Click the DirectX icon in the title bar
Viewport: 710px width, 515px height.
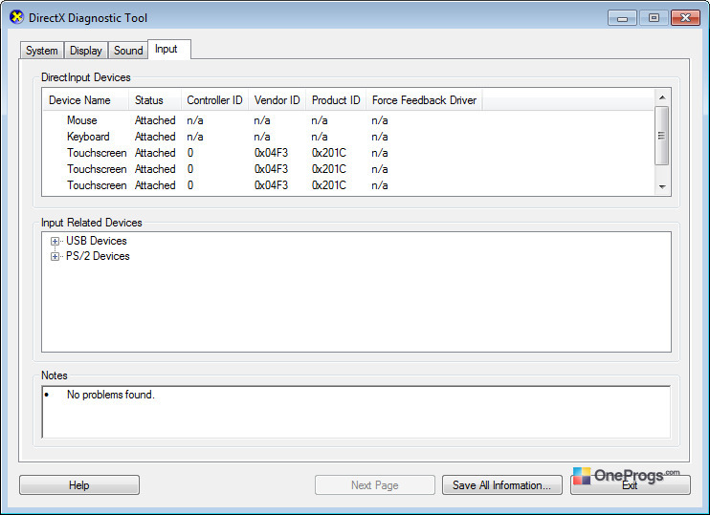(16, 17)
